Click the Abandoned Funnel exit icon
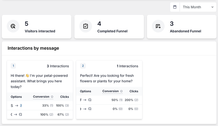 (x=158, y=27)
